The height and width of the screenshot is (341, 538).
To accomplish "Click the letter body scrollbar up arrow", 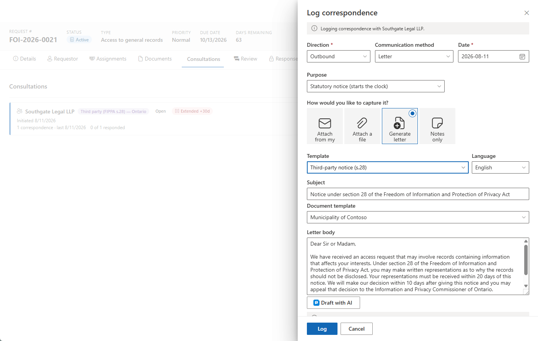I will point(526,241).
